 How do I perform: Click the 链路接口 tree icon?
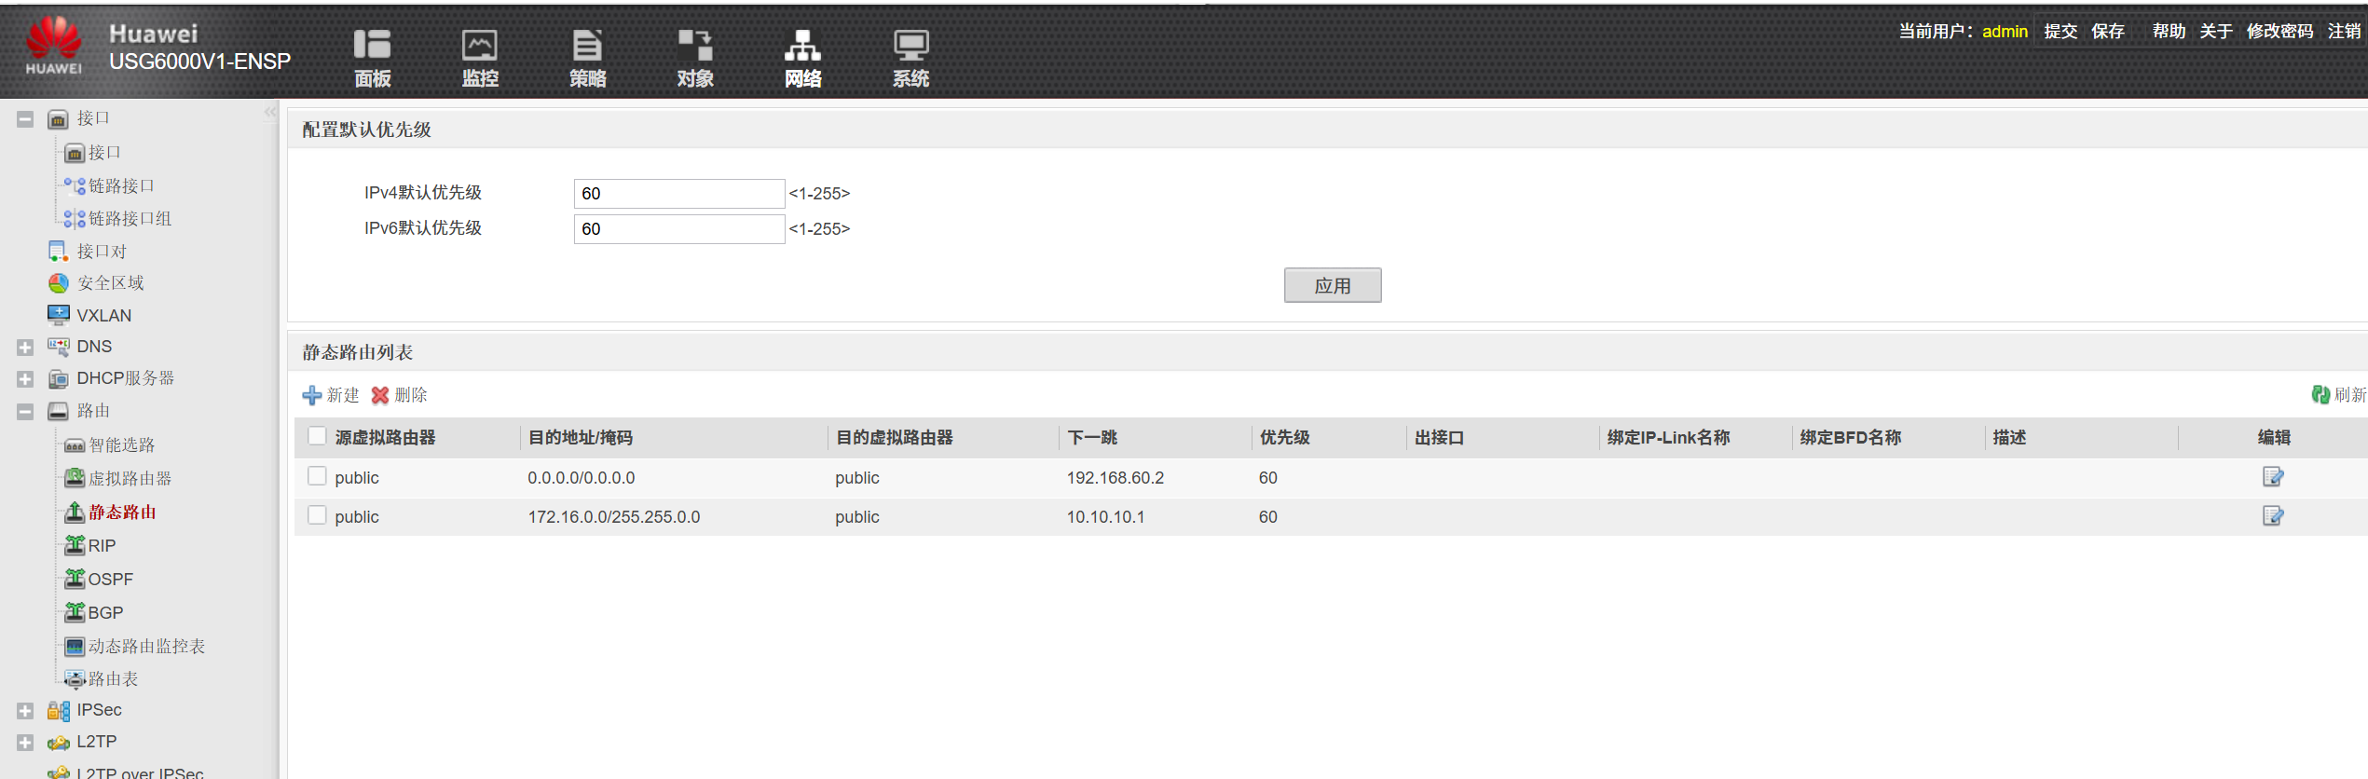tap(75, 185)
